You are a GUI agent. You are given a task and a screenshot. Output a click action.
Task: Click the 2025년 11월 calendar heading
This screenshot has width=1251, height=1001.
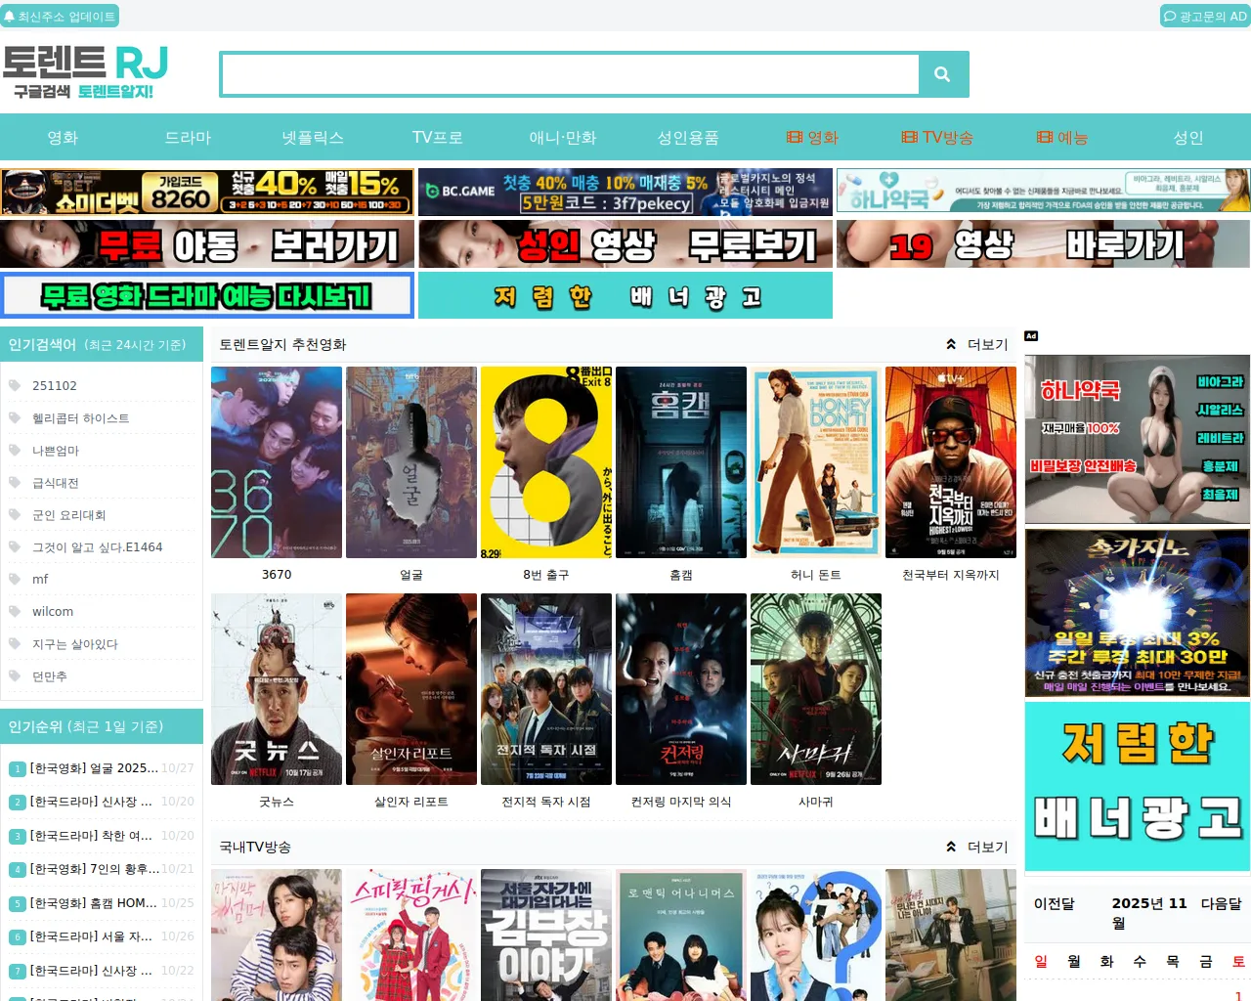point(1149,913)
